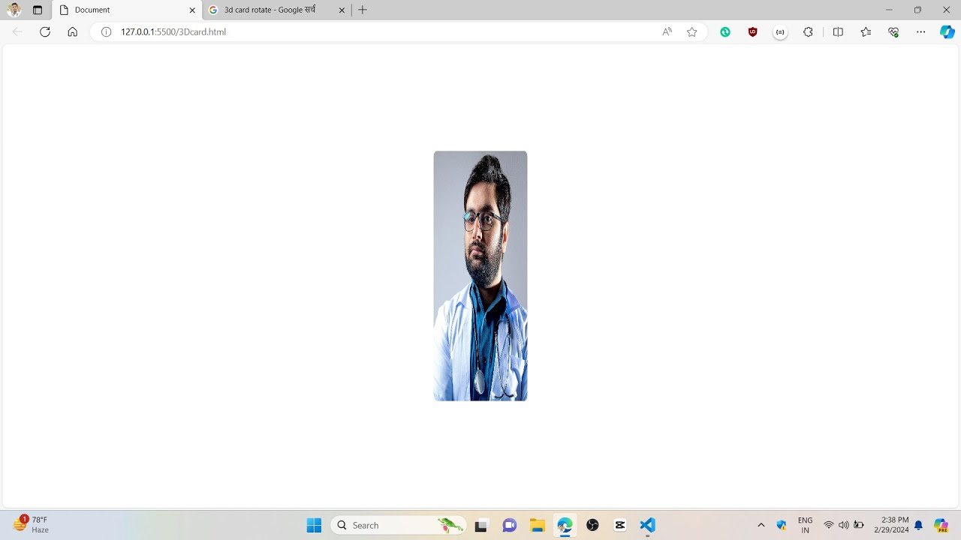961x540 pixels.
Task: Toggle split screen view
Action: click(x=838, y=31)
